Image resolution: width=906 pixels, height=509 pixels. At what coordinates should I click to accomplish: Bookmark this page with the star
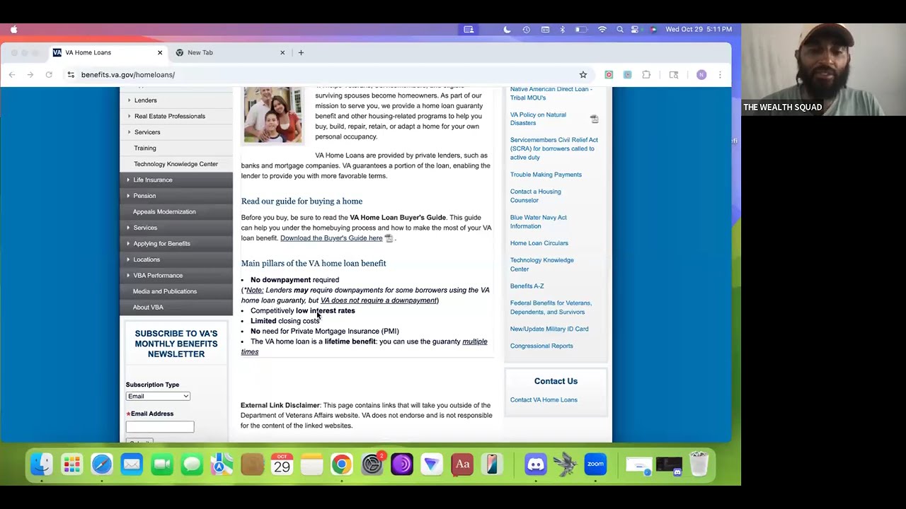[583, 75]
